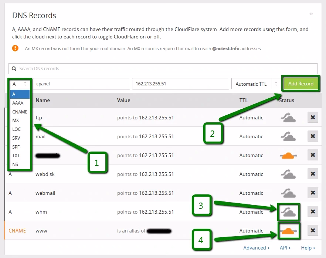Select A in record type list
Image resolution: width=326 pixels, height=258 pixels.
tap(20, 94)
